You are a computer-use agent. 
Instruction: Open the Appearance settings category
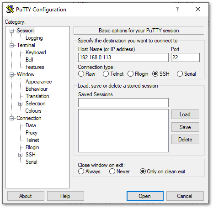coord(39,82)
